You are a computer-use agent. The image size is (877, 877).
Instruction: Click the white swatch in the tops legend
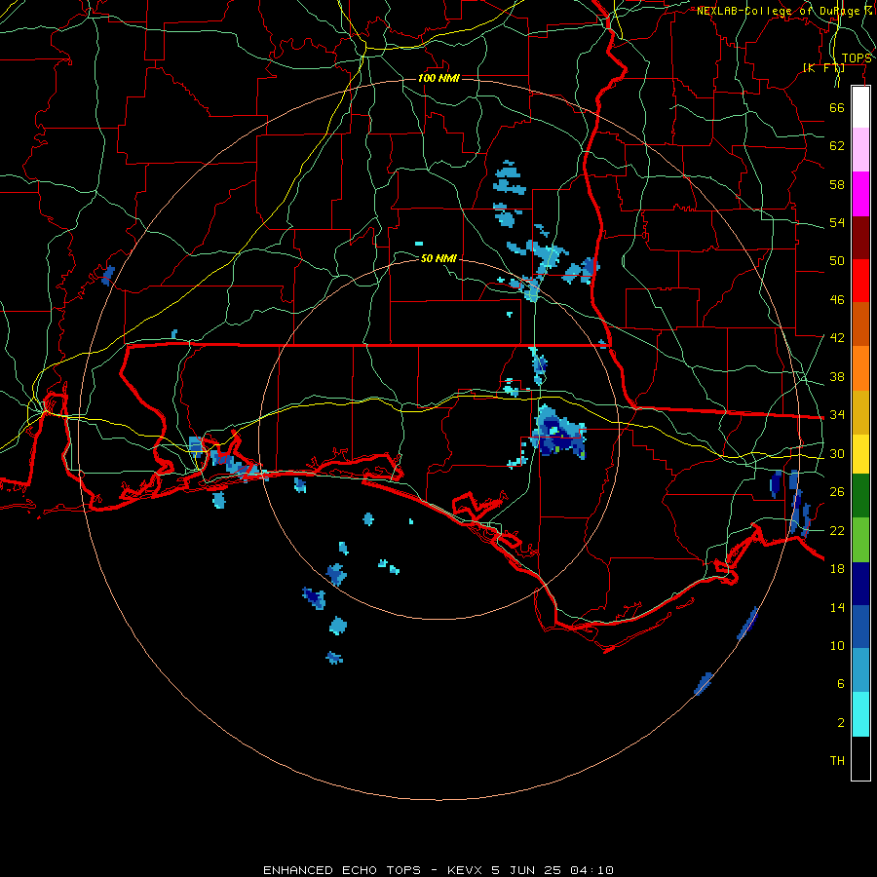[x=860, y=107]
